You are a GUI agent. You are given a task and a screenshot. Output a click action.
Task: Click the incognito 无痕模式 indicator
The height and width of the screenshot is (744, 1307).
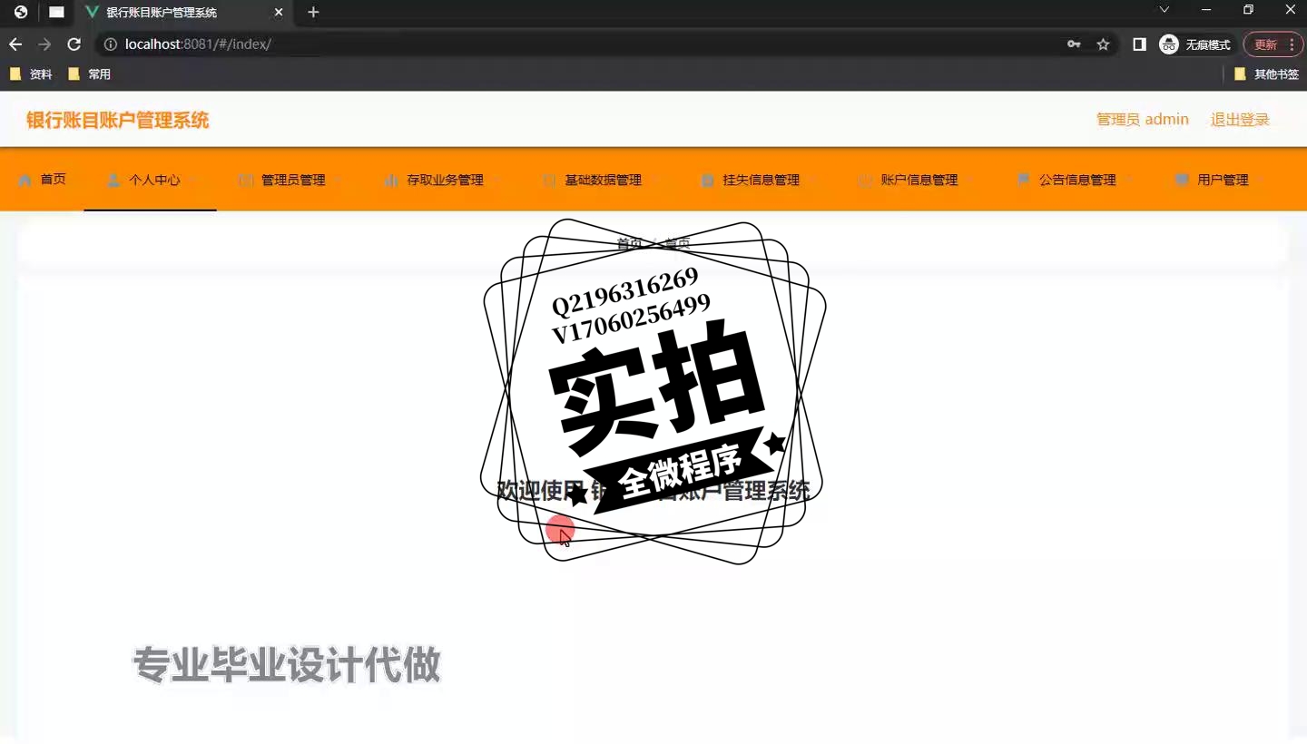[x=1195, y=44]
